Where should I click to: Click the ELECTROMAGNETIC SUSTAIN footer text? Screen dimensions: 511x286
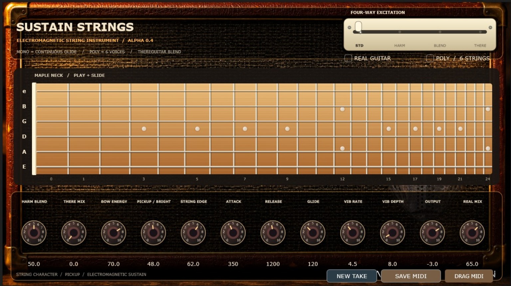[116, 274]
